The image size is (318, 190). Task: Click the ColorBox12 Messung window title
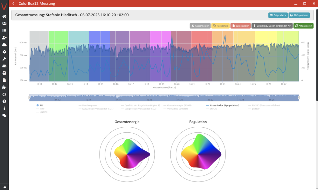pos(37,3)
